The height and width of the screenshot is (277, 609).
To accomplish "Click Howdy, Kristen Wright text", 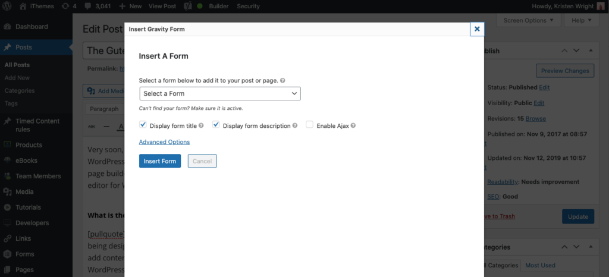I will [562, 6].
